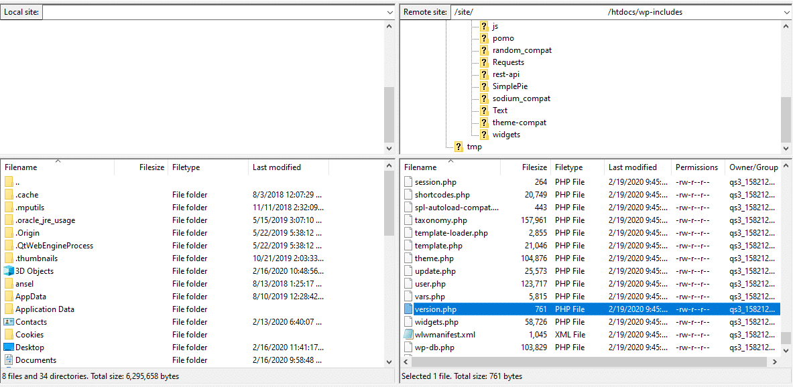The height and width of the screenshot is (387, 793).
Task: Click the XML file icon beside wlwmanifest.xml
Action: 408,334
